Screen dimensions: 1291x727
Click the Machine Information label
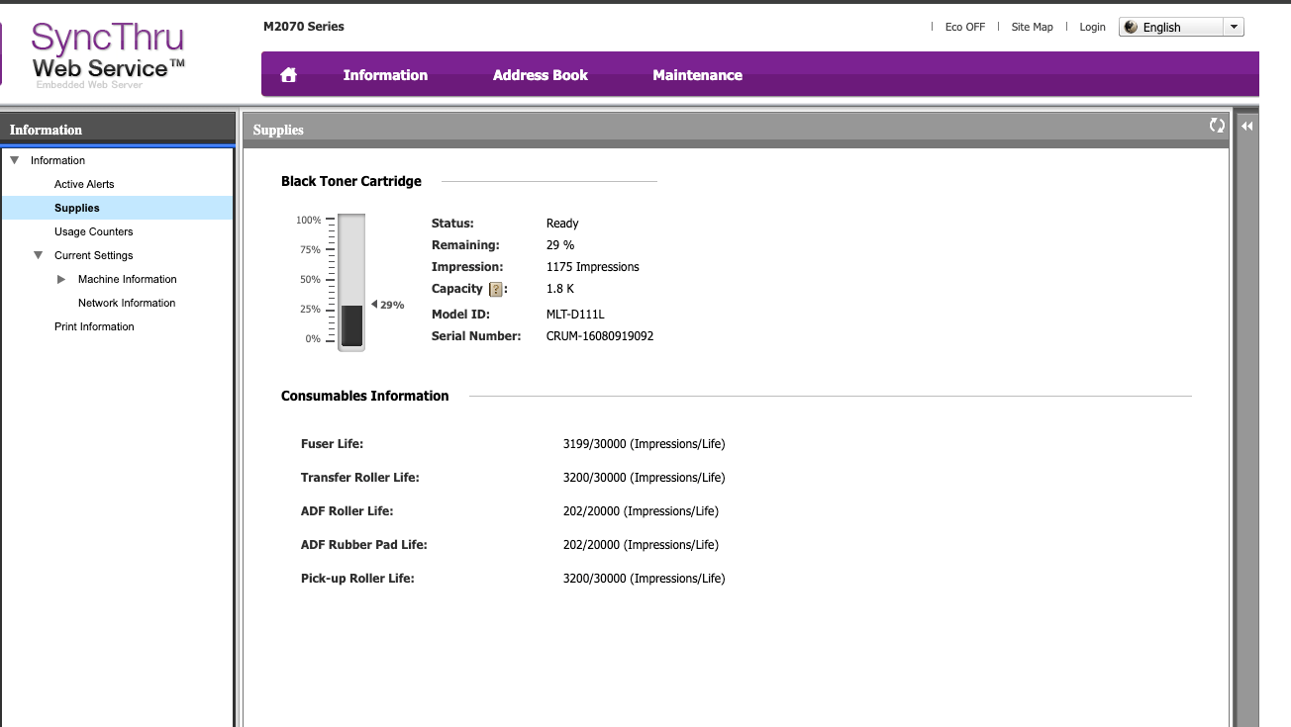tap(127, 279)
